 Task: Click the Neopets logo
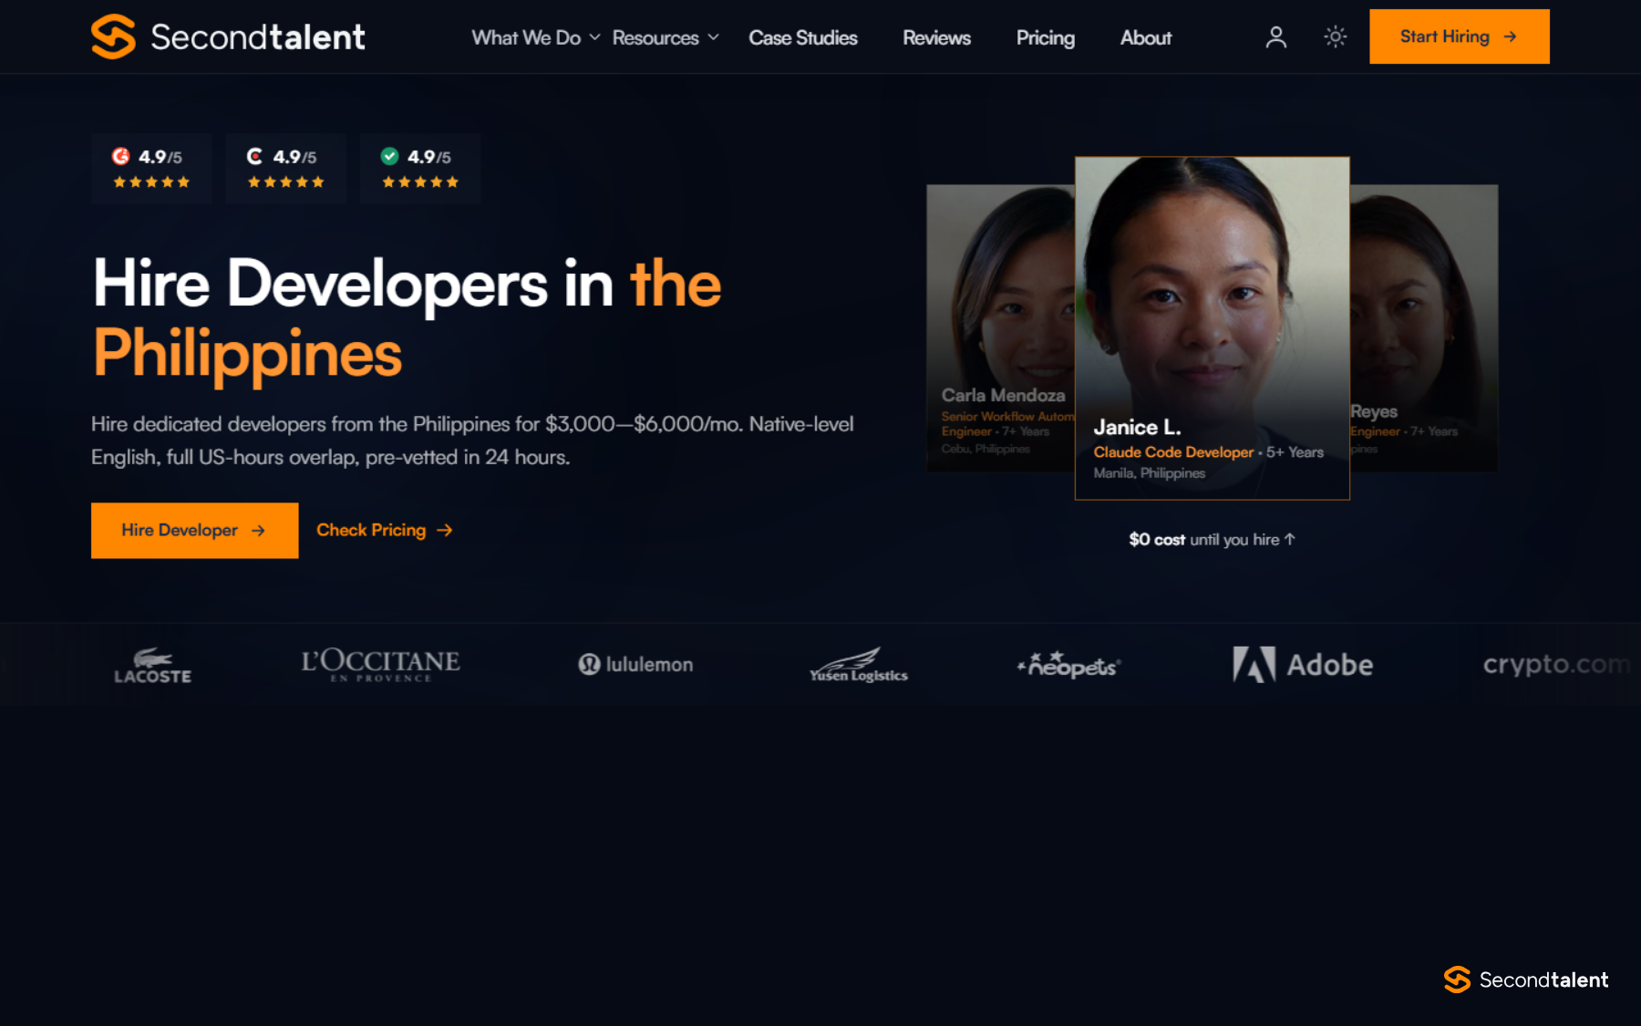tap(1068, 665)
